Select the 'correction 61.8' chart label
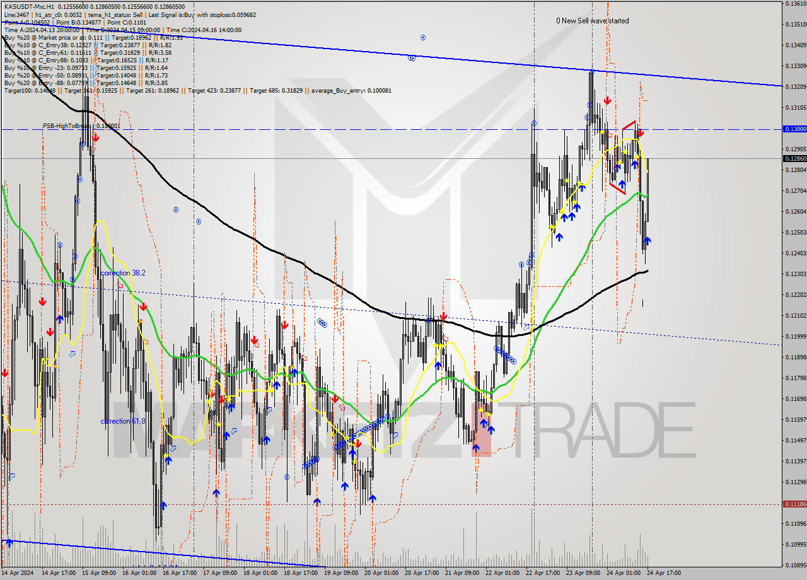This screenshot has width=807, height=580. 122,420
